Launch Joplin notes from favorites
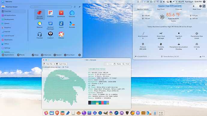Image resolution: width=207 pixels, height=116 pixels. (61, 25)
